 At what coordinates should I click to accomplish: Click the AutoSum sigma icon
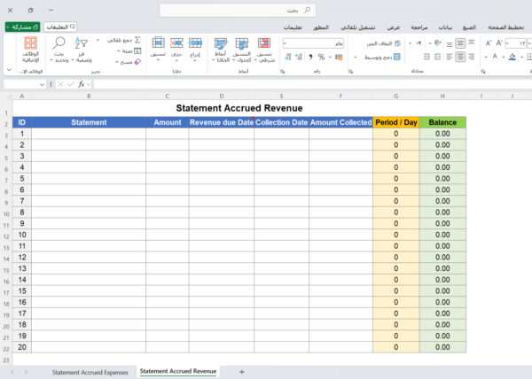tap(137, 41)
